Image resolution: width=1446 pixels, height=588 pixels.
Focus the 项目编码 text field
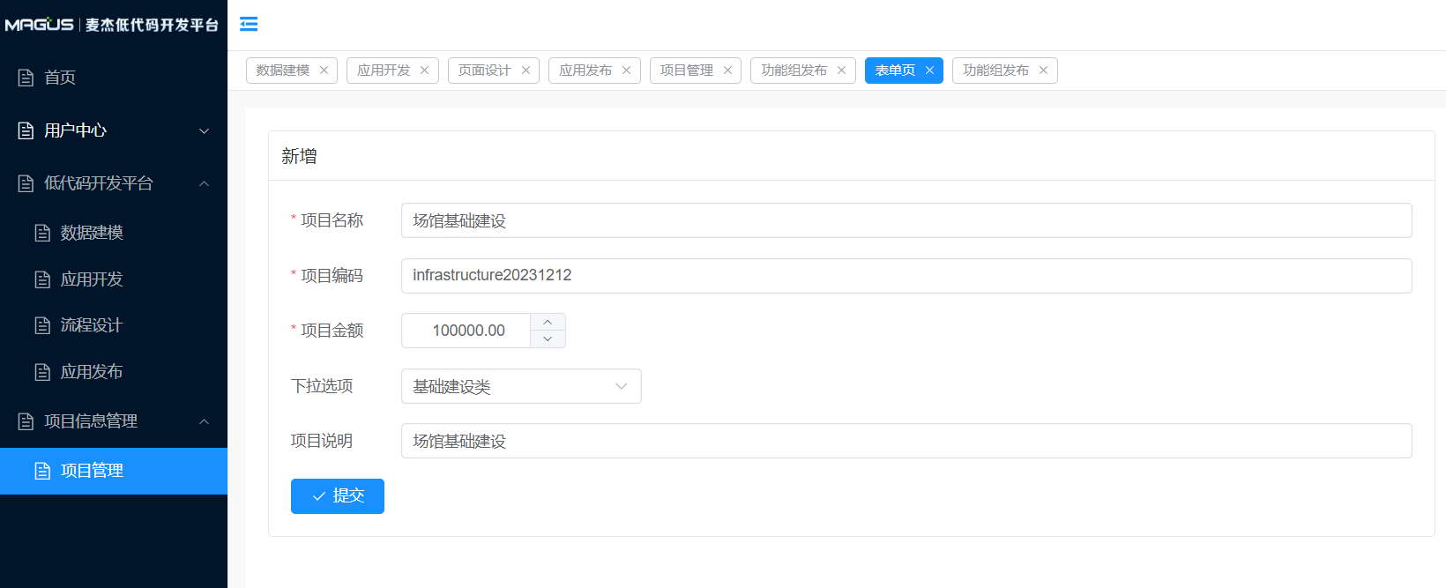pos(906,276)
